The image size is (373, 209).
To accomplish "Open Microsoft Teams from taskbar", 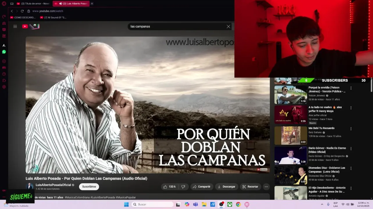I will [x=195, y=204].
